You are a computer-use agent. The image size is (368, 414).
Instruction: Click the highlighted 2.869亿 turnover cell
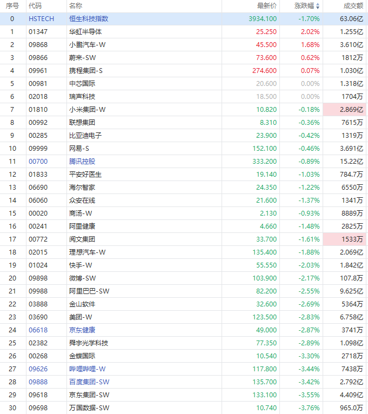click(345, 109)
